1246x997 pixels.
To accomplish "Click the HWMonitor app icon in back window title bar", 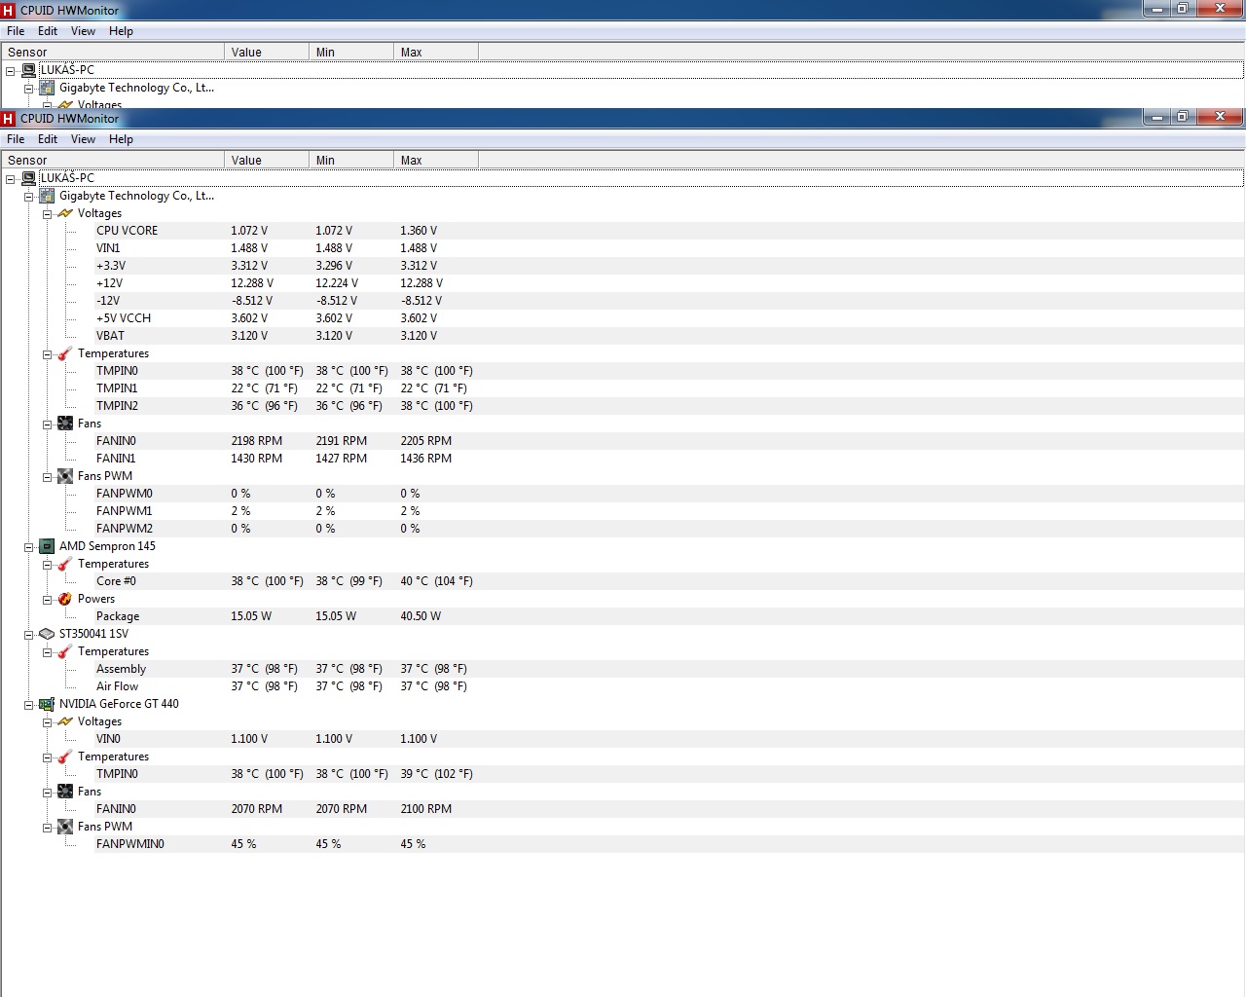I will [x=9, y=10].
